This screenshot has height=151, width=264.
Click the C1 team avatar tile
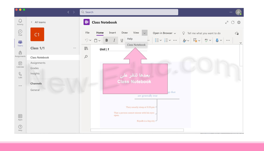37,34
